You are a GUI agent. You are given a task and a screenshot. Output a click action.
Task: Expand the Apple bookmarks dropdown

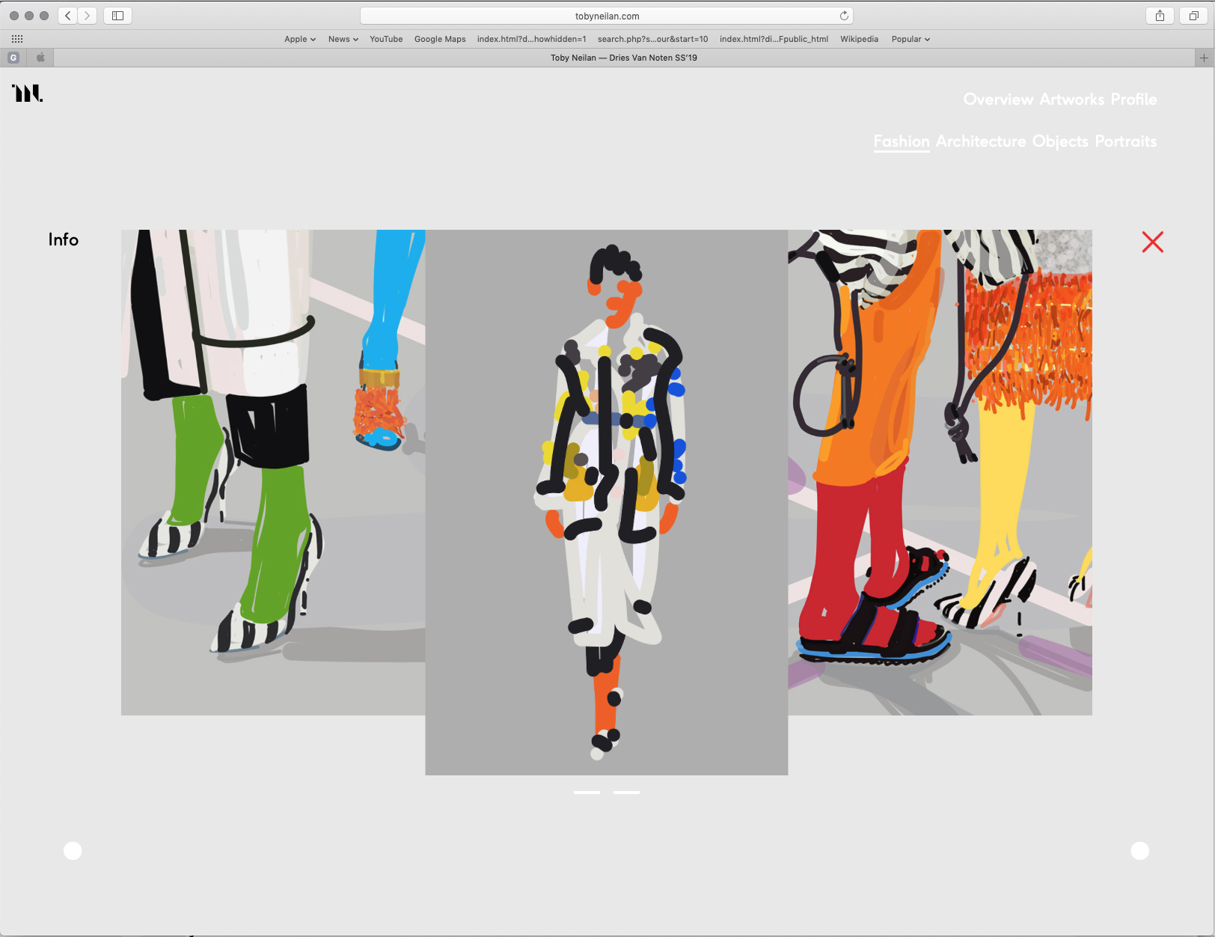[299, 39]
